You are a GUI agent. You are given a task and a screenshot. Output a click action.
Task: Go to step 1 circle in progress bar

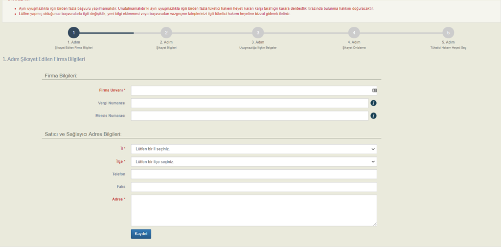[73, 33]
